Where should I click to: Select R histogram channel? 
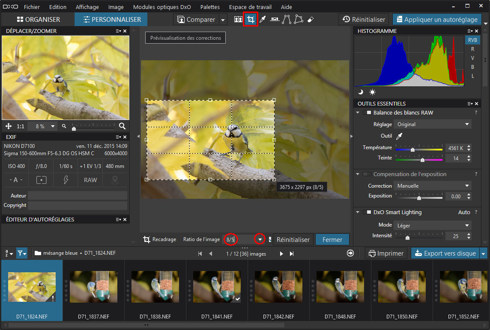pos(472,49)
